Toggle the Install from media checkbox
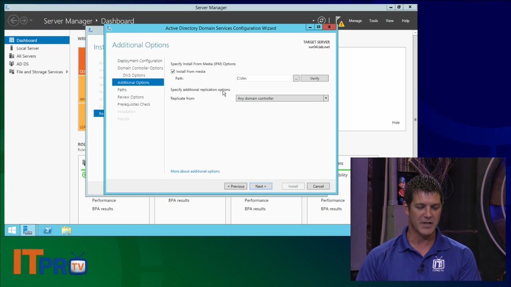Viewport: 511px width, 287px height. pos(173,71)
